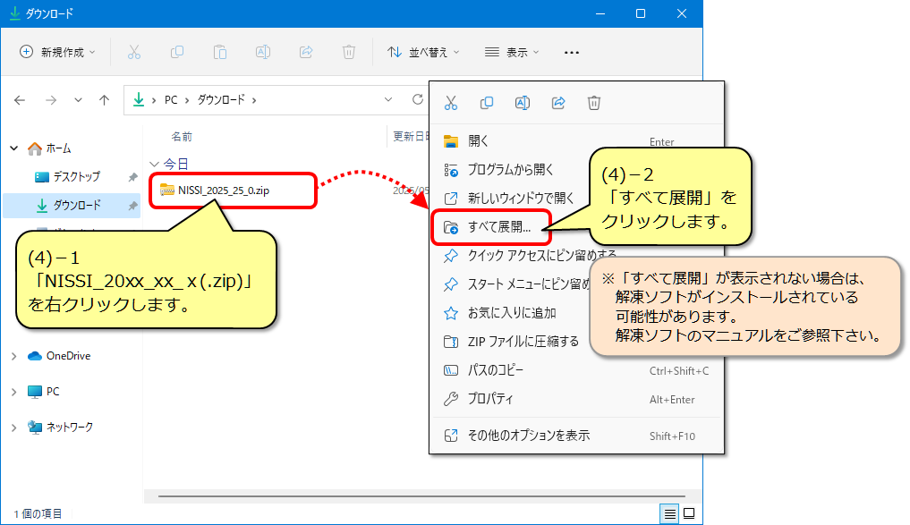Open the 並べ替え sort dropdown
The height and width of the screenshot is (525, 910).
click(423, 52)
